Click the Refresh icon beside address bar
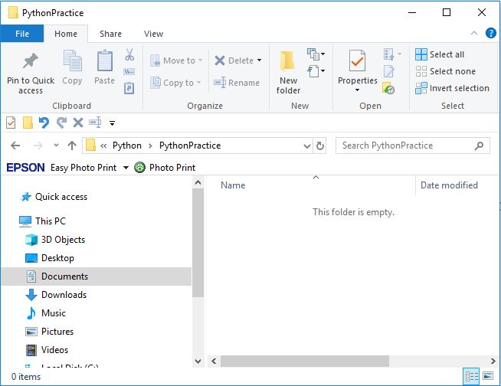501x386 pixels. point(320,146)
